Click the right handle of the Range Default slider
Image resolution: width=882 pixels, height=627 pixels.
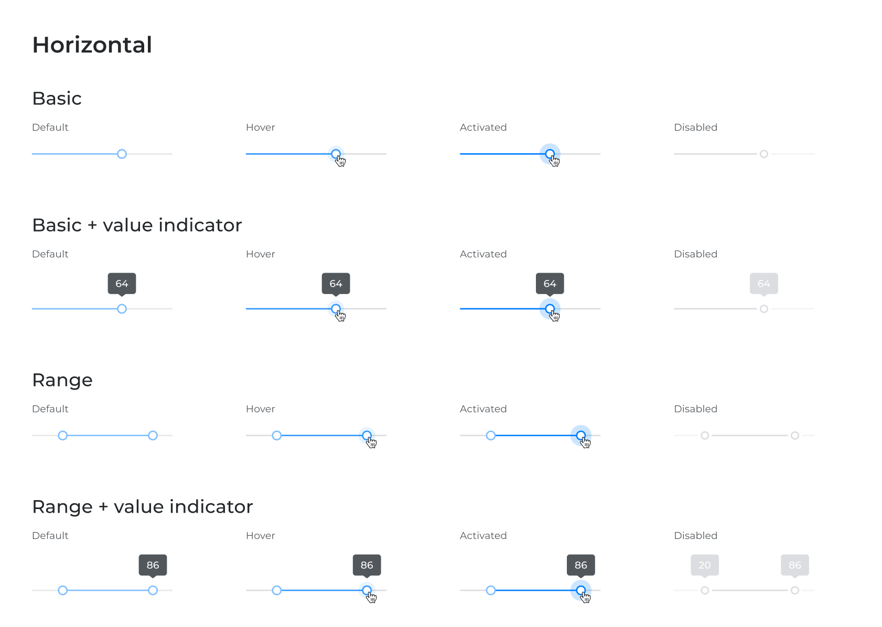[x=153, y=436]
